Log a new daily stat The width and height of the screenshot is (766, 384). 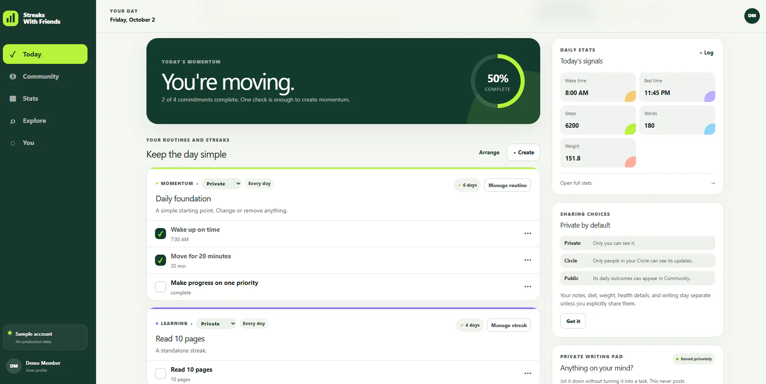706,52
